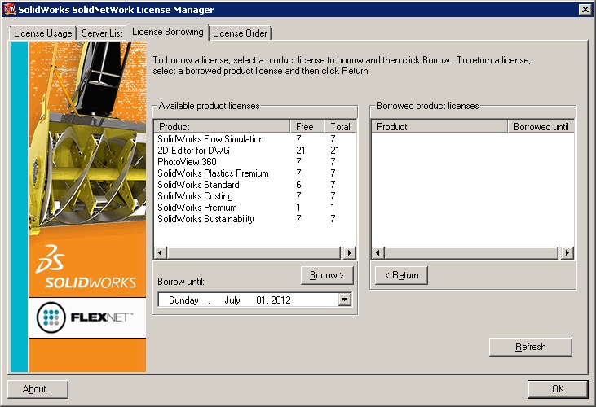Open the About dialog

38,389
